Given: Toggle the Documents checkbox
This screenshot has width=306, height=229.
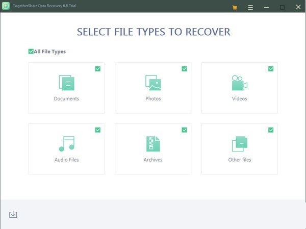Looking at the screenshot, I should (x=98, y=69).
